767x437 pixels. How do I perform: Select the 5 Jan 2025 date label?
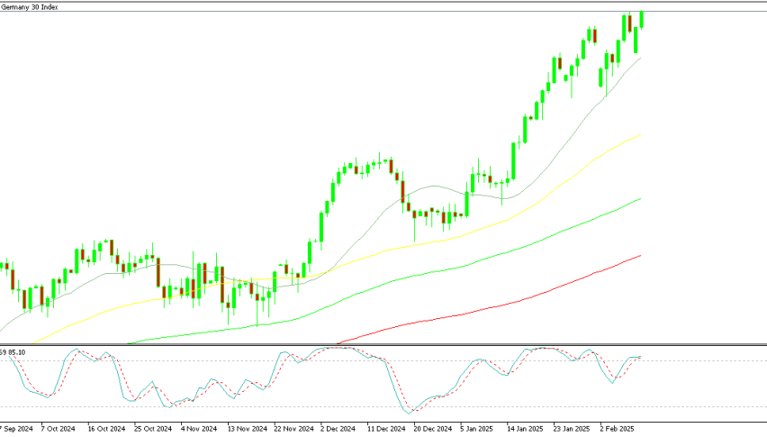pos(477,429)
